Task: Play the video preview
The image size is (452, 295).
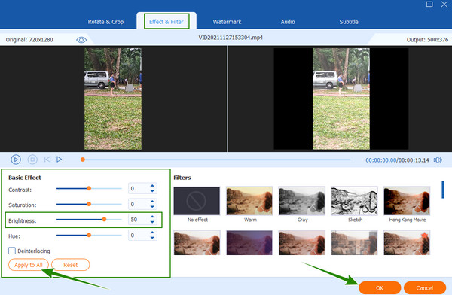Action: pyautogui.click(x=16, y=160)
